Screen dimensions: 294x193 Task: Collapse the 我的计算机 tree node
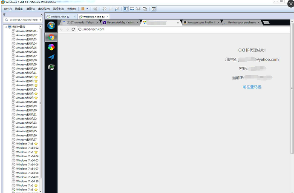[6, 27]
